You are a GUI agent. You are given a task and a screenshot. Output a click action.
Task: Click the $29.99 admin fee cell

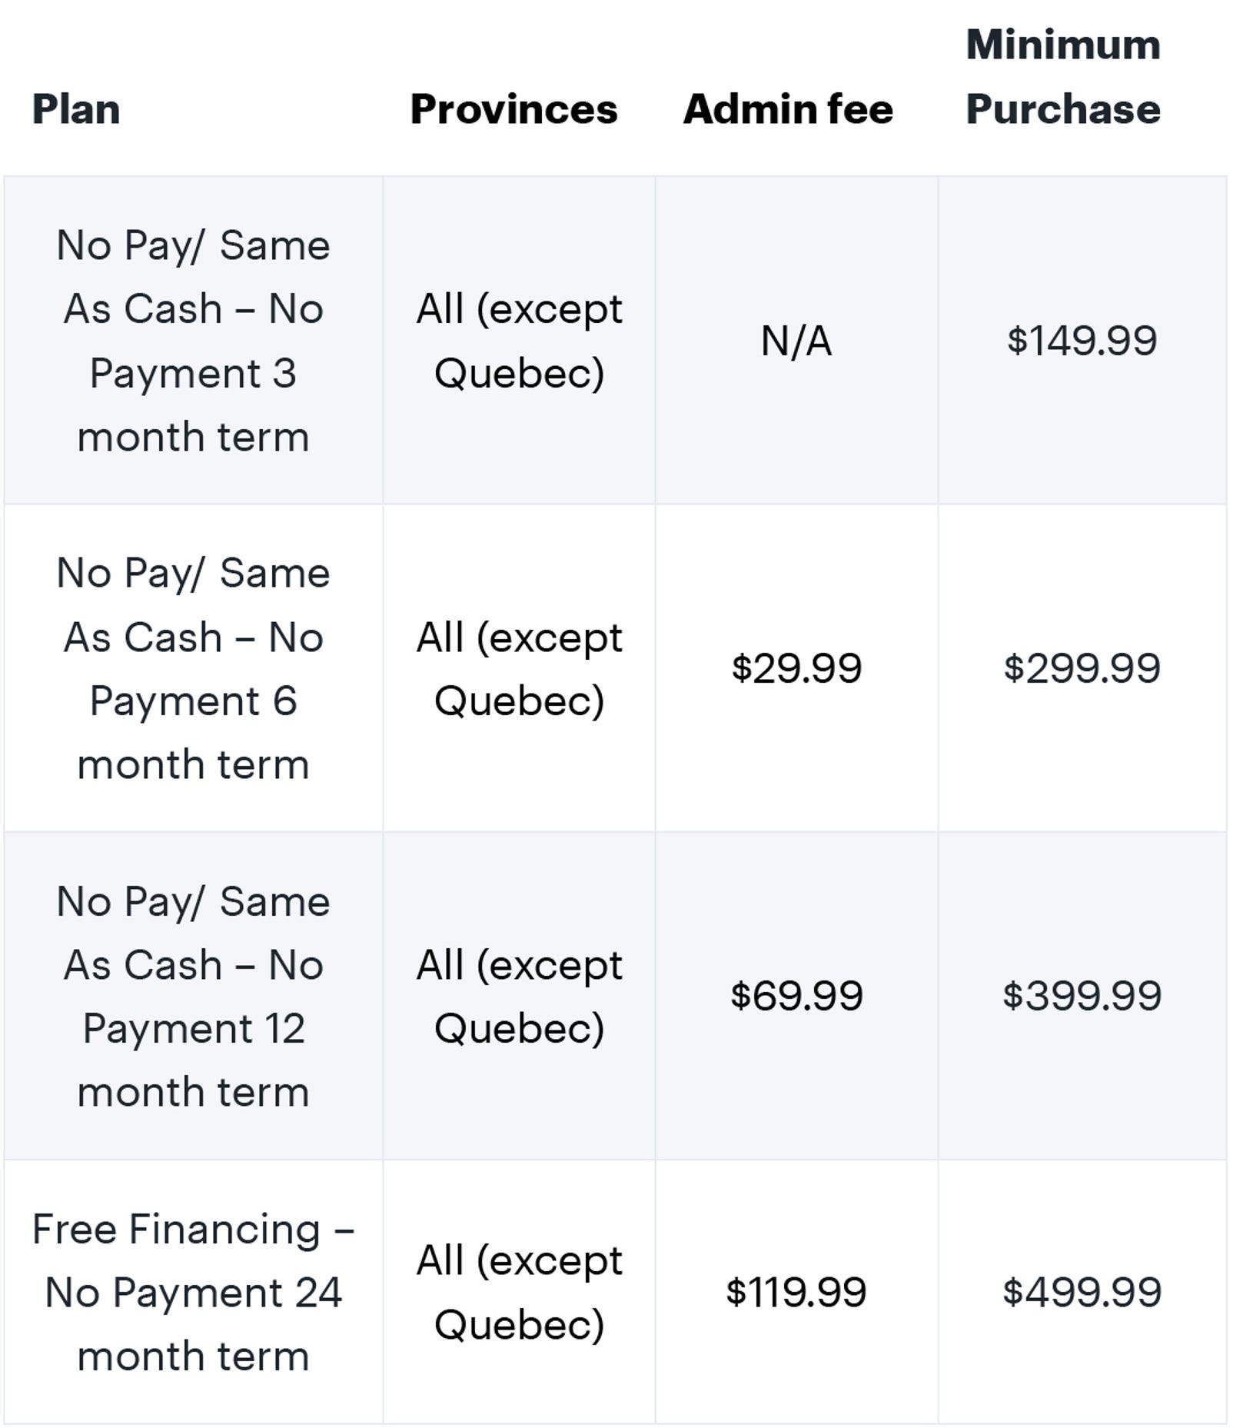[x=796, y=668]
